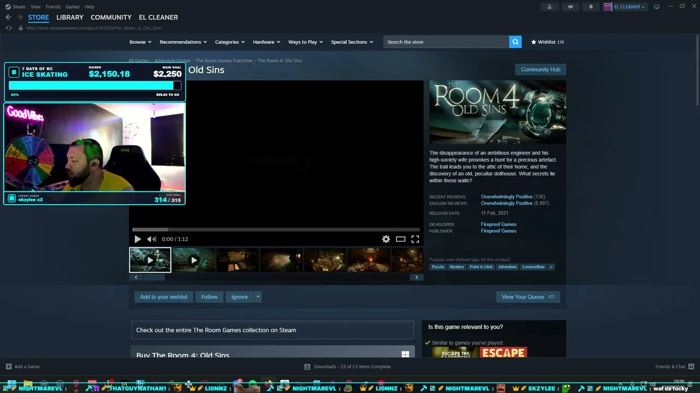This screenshot has width=700, height=393.
Task: Go back with the browser back arrow
Action: click(8, 17)
